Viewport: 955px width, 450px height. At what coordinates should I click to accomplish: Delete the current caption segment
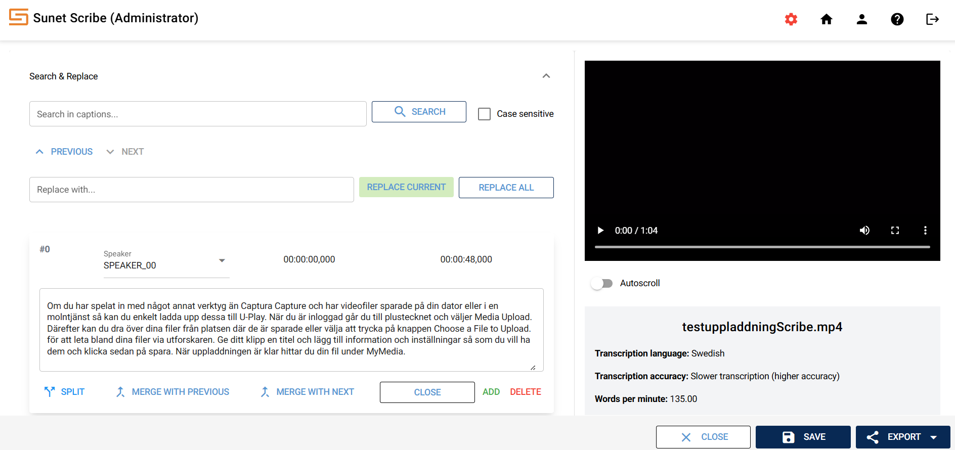(525, 392)
